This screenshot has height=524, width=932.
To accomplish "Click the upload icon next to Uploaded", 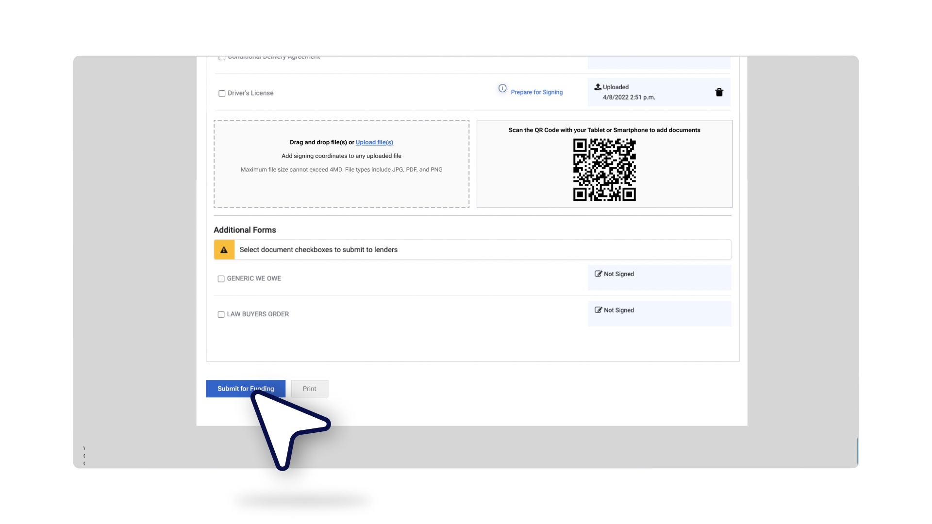I will pos(598,87).
